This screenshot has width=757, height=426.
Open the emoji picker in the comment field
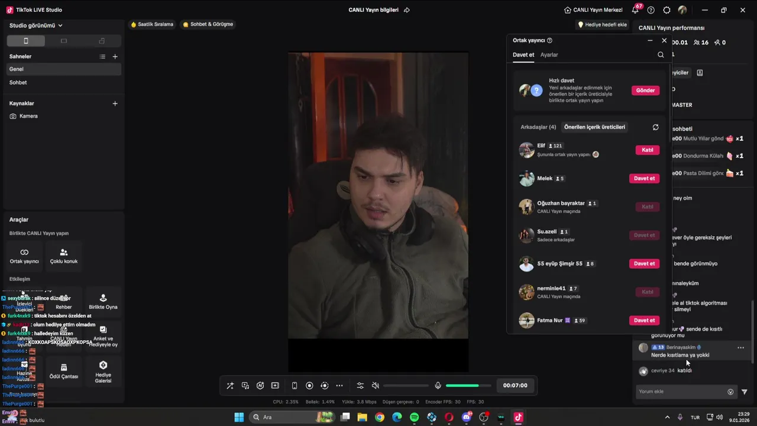(x=730, y=392)
